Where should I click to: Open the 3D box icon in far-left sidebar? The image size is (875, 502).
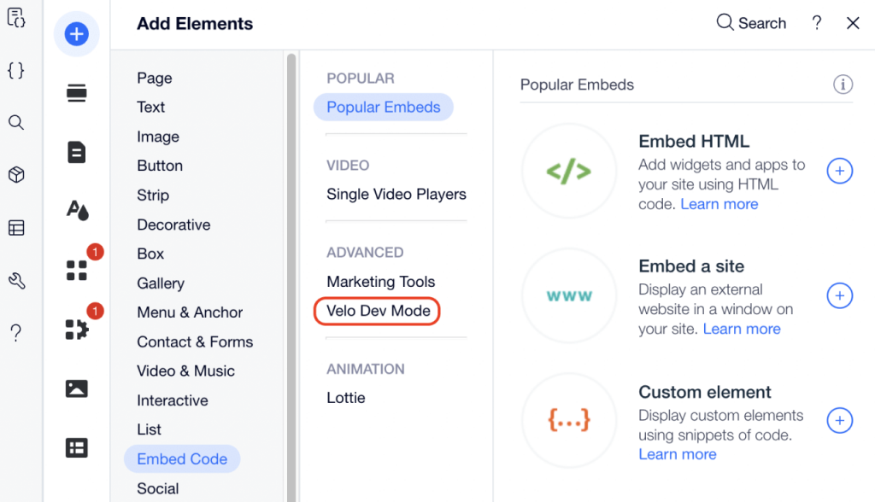(x=15, y=174)
